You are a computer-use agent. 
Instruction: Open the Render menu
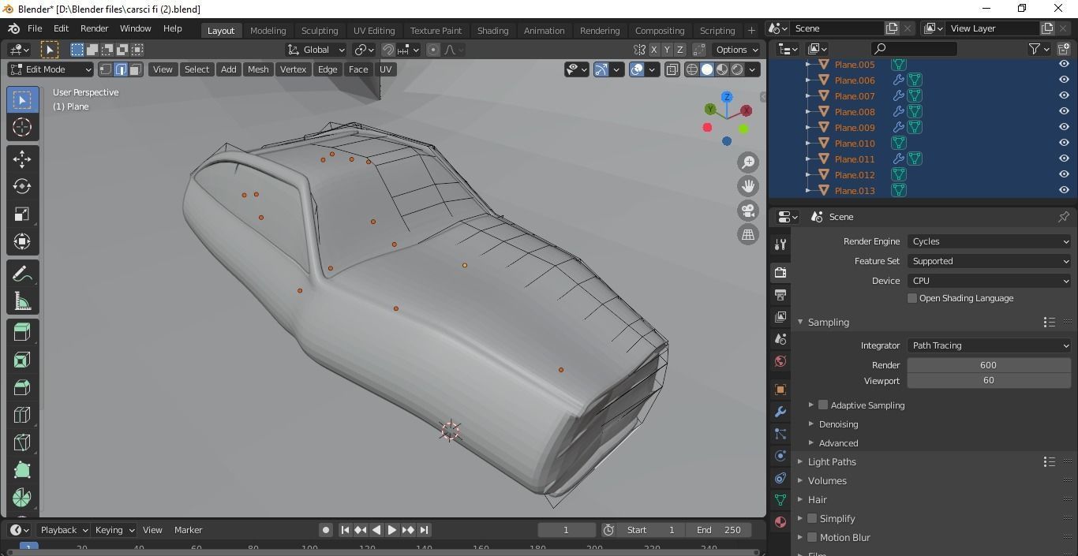[x=94, y=28]
